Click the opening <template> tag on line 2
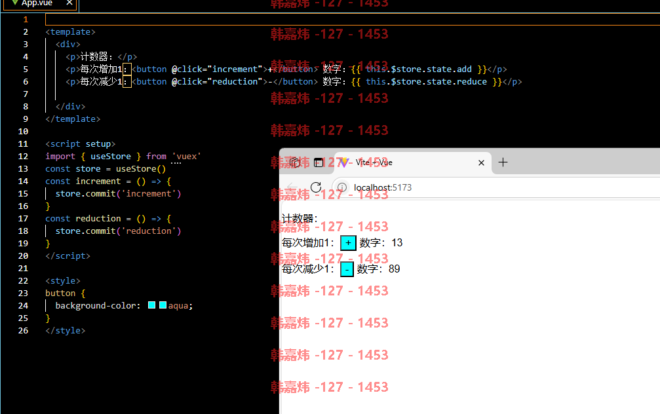The image size is (660, 414). point(70,32)
